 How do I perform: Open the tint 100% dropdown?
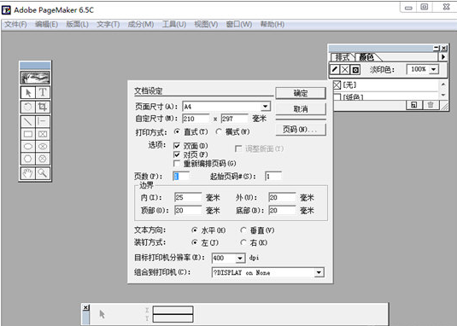434,69
